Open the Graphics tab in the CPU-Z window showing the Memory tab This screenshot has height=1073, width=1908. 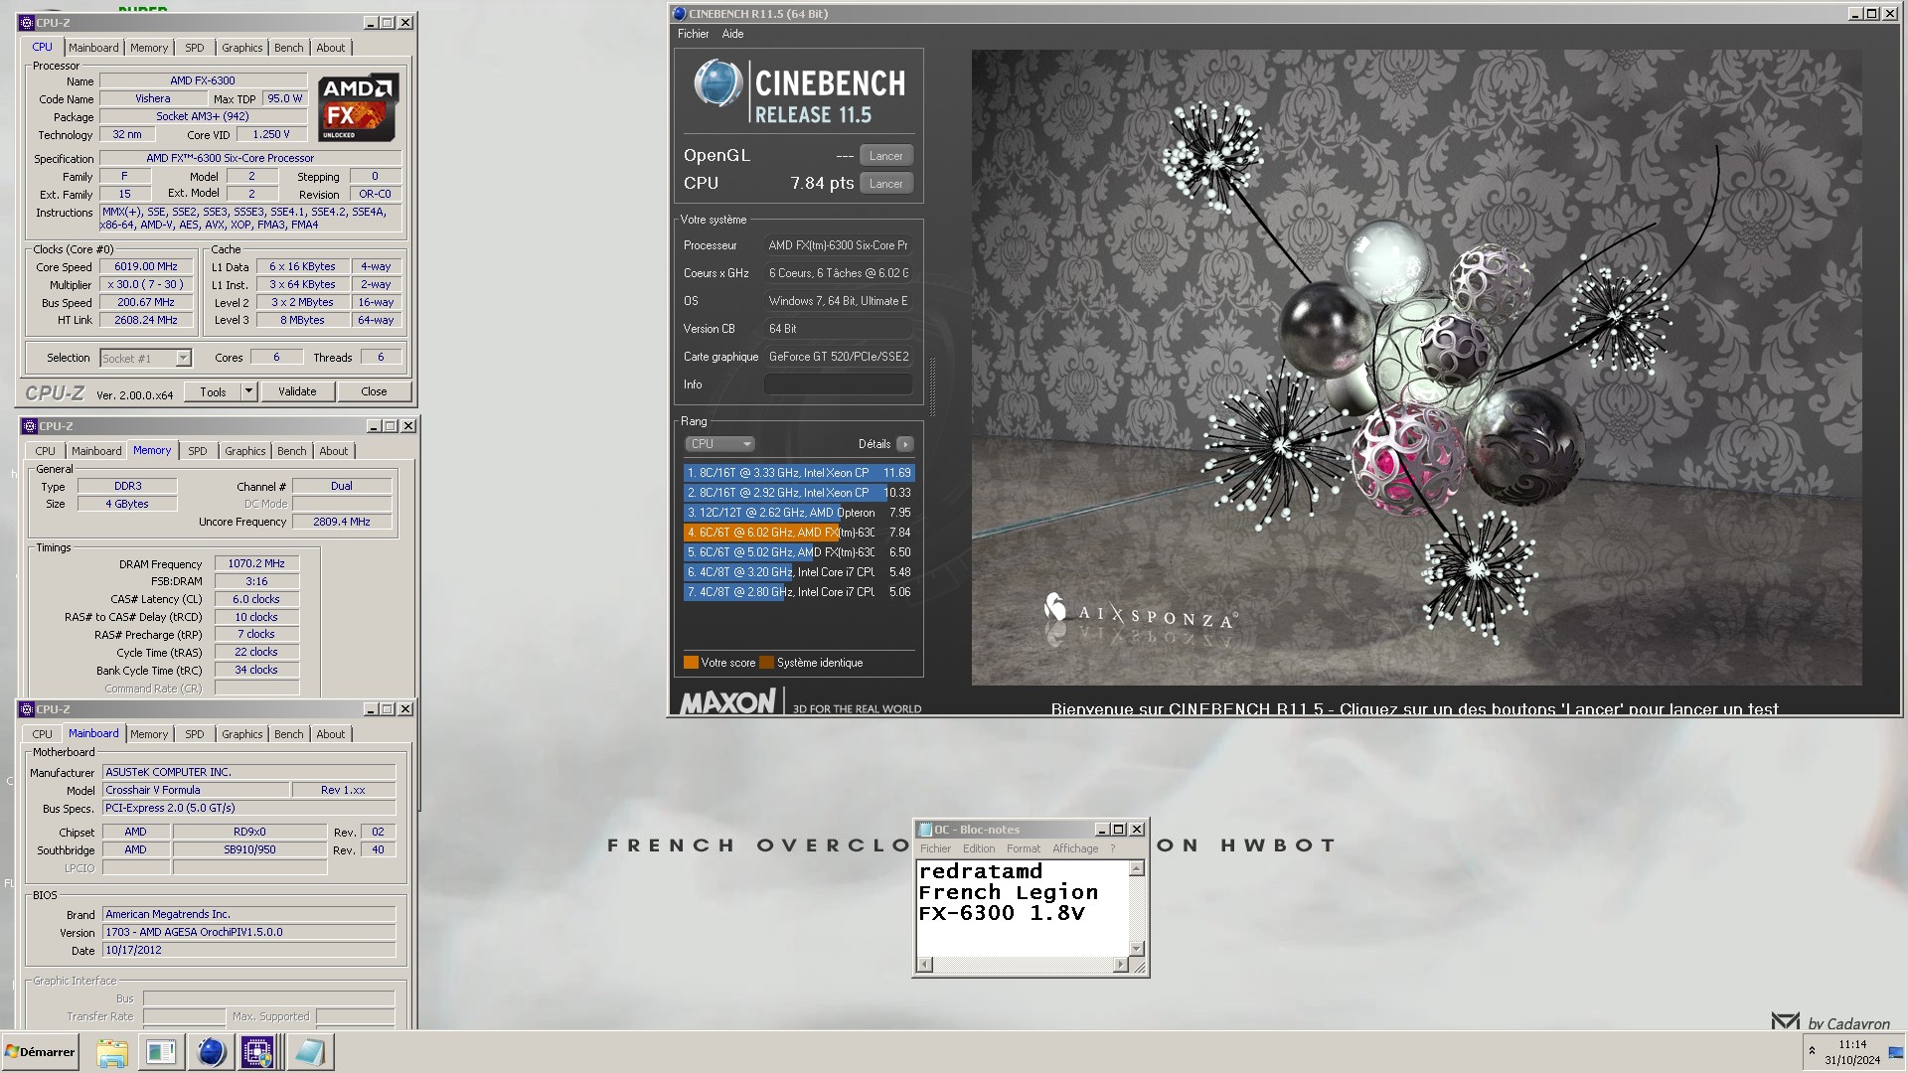tap(245, 451)
